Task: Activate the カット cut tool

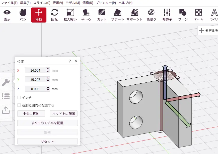Action: (102, 15)
